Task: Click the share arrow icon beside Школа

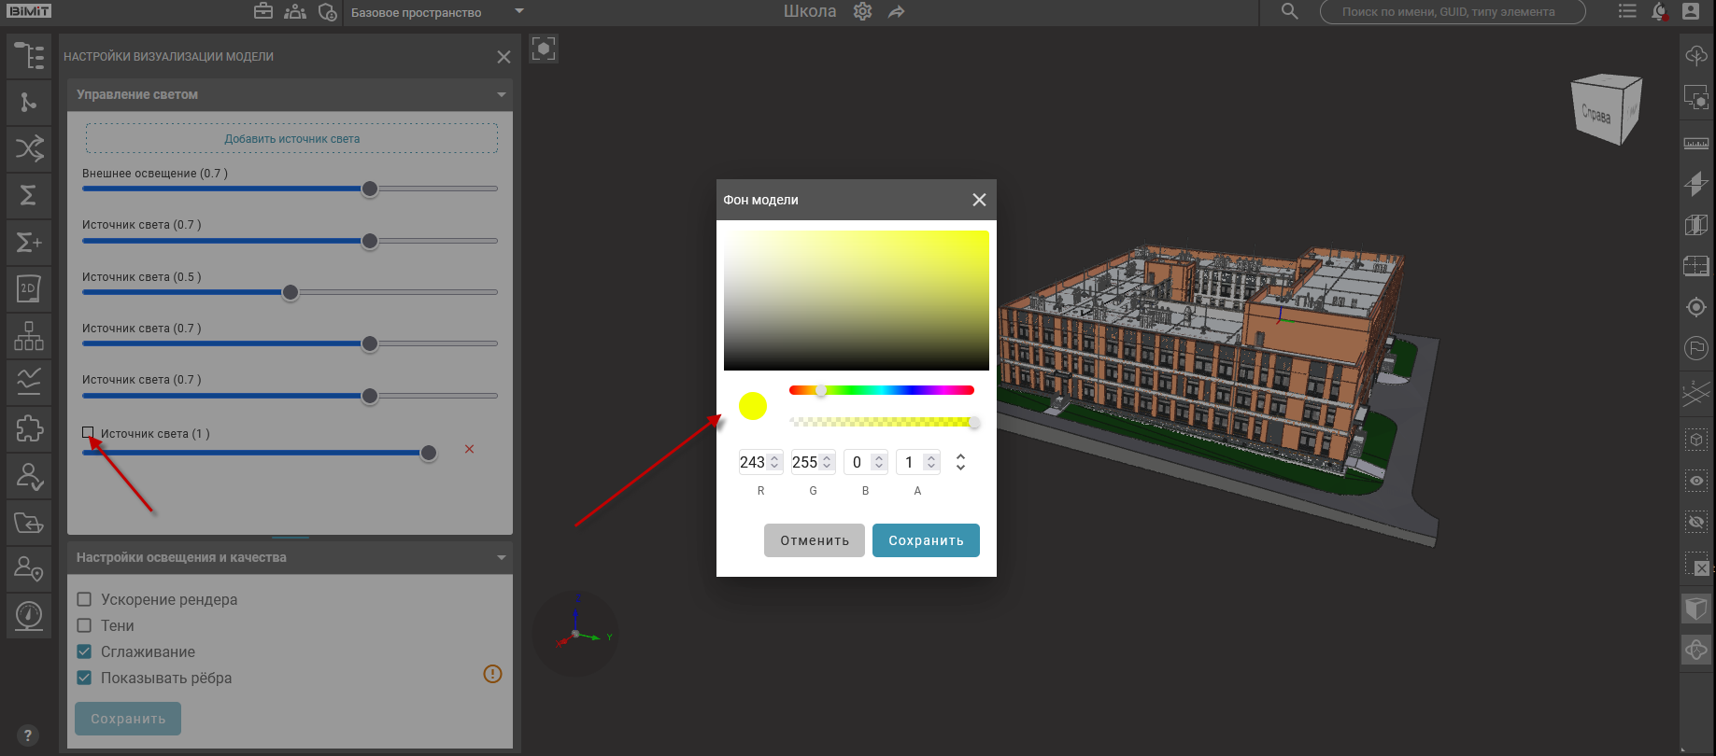Action: [x=896, y=12]
